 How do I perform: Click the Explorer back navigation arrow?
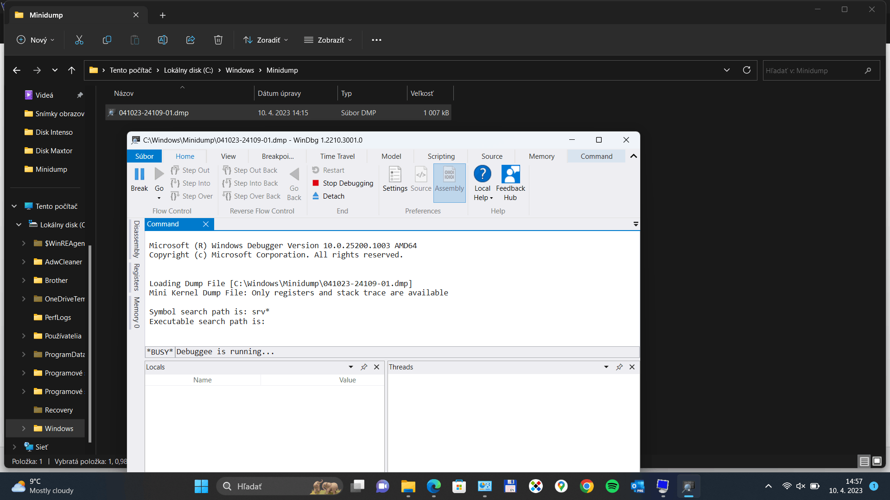point(17,70)
